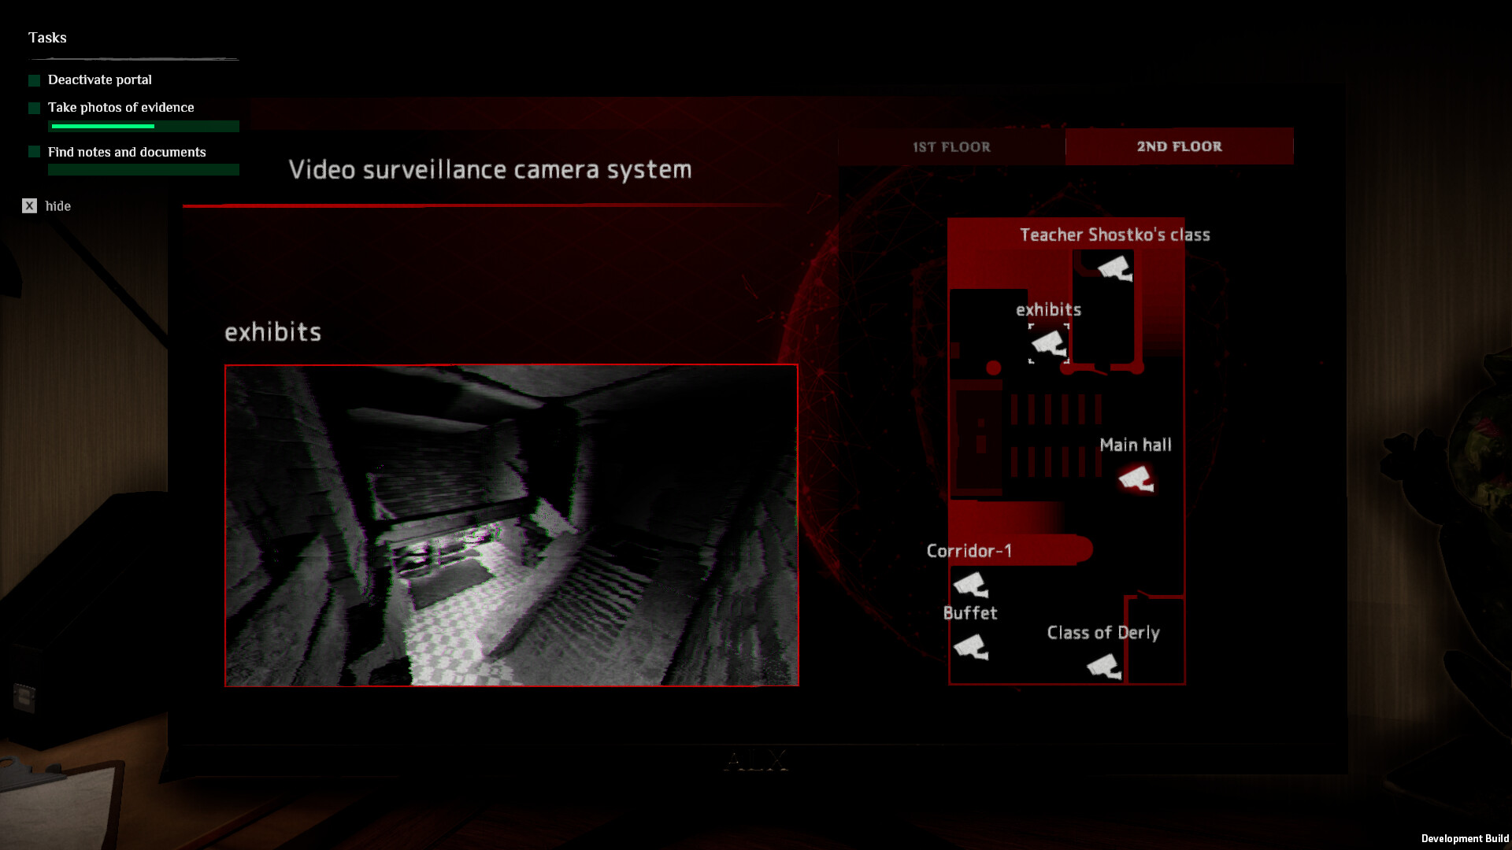Click the Main hall label
Image resolution: width=1512 pixels, height=850 pixels.
pos(1136,445)
